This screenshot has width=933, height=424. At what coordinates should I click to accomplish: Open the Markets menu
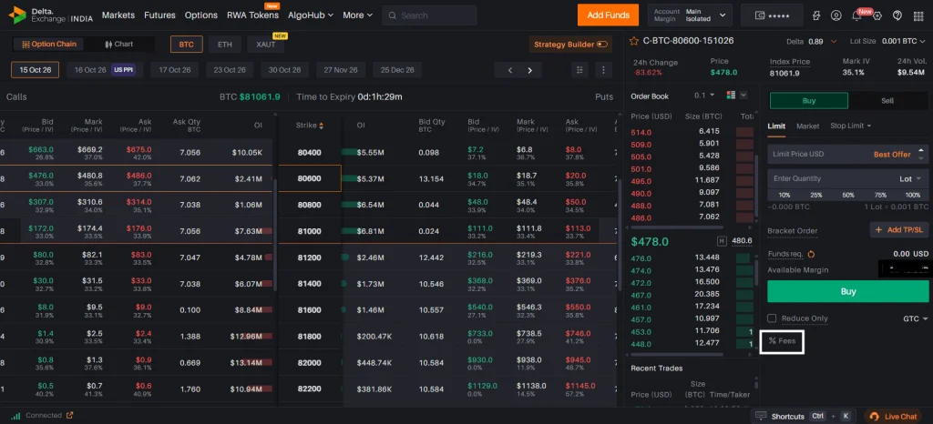(x=118, y=15)
